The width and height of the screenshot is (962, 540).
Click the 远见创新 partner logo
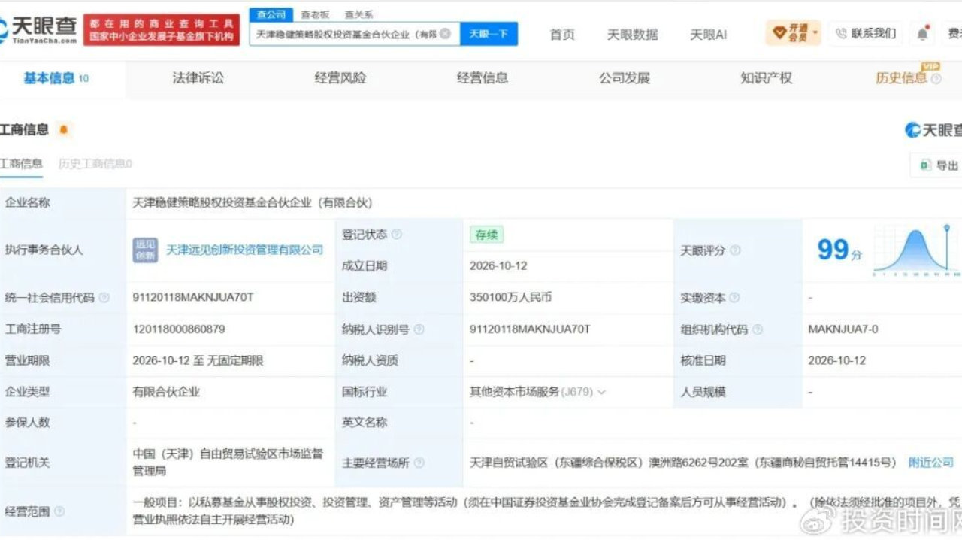click(145, 250)
